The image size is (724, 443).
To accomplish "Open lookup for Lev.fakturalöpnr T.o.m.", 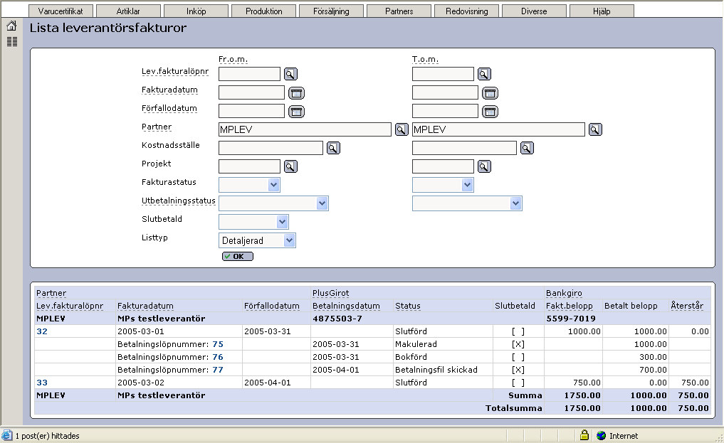I will (x=484, y=74).
